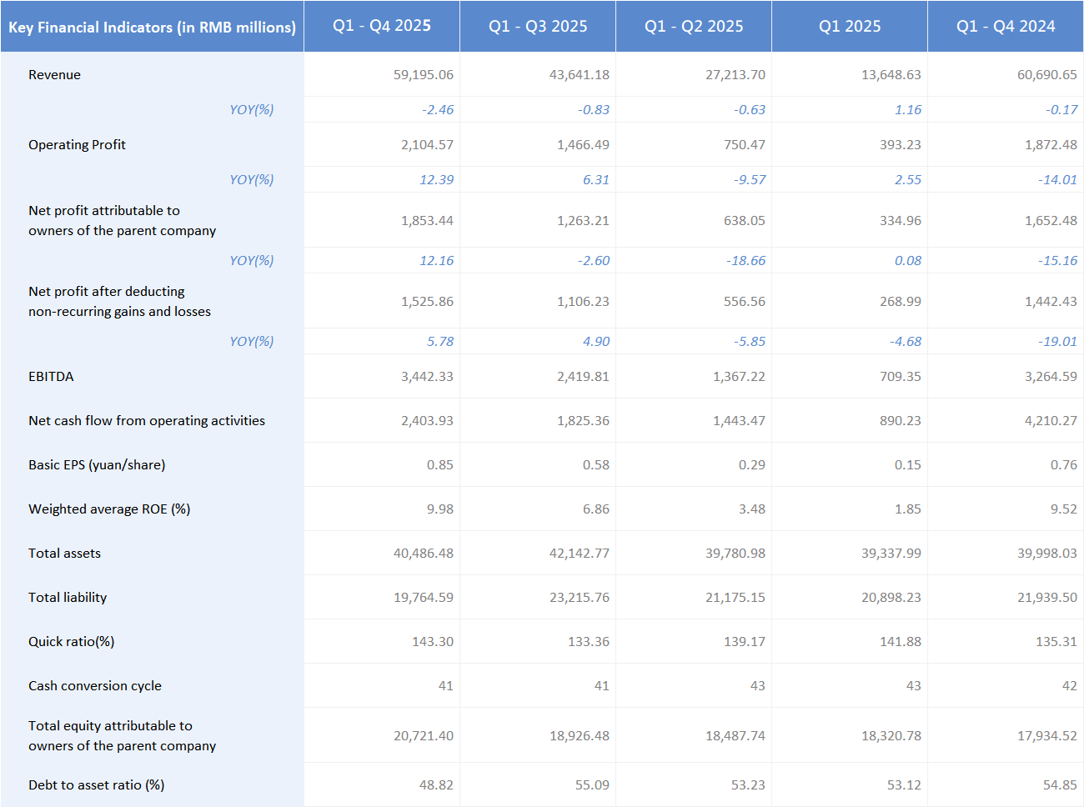Click the Q1 - Q2 2025 column header
This screenshot has height=807, width=1084.
(x=694, y=27)
